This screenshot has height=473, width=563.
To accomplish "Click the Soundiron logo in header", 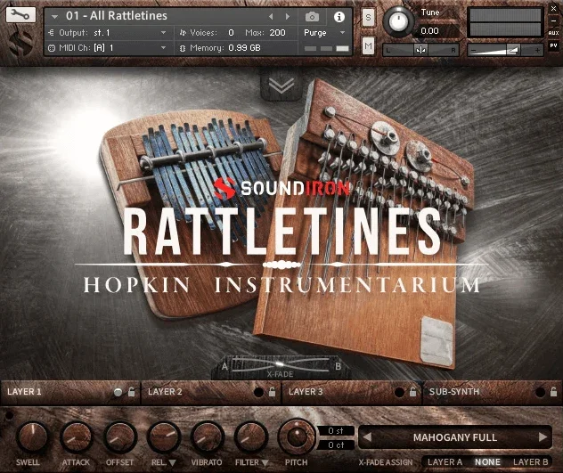I will point(20,44).
